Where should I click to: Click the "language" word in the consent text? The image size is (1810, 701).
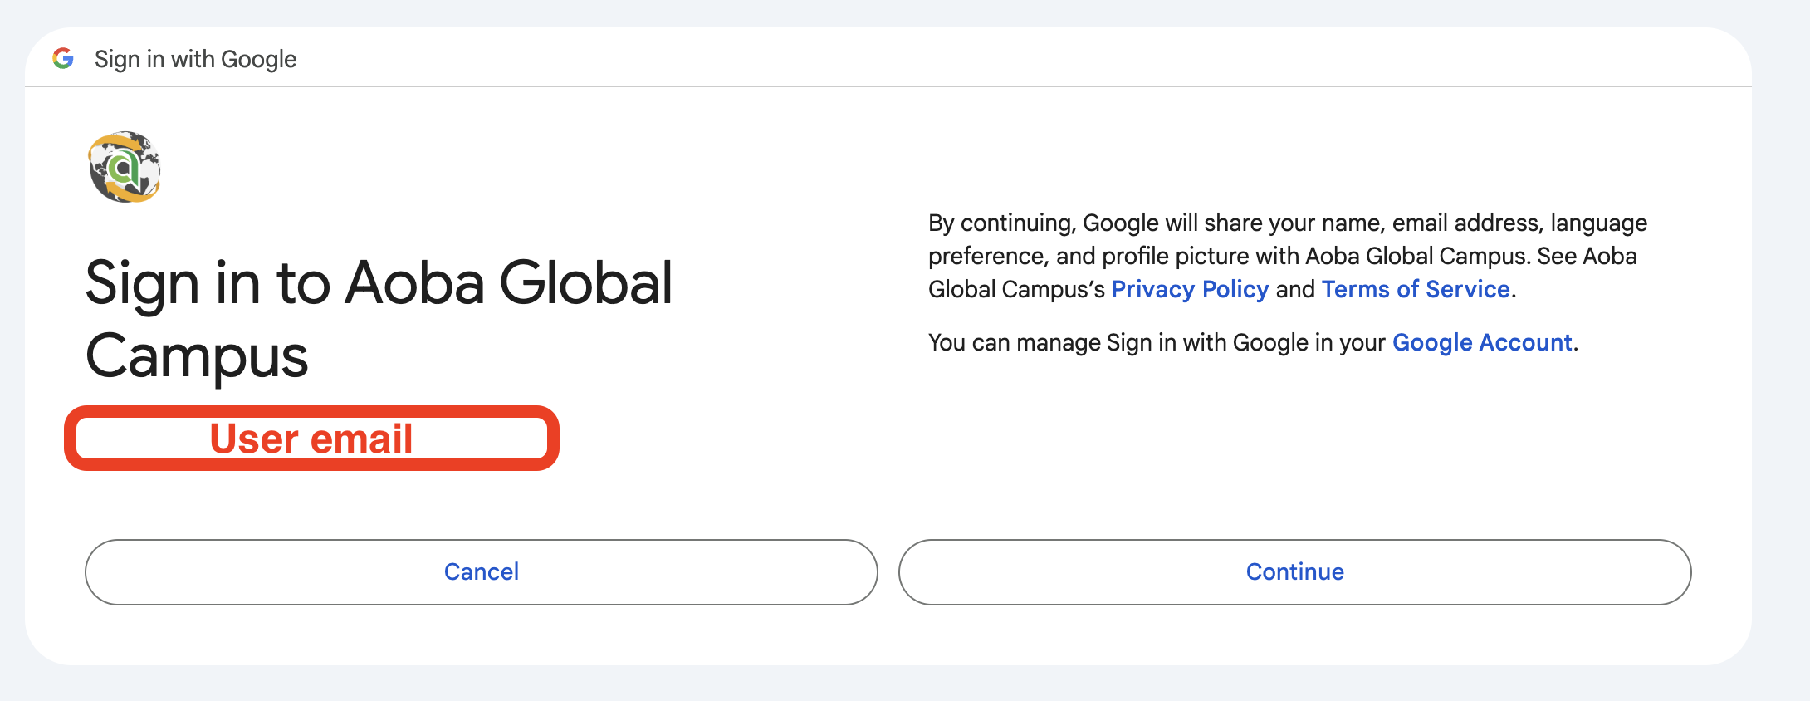click(x=1598, y=223)
